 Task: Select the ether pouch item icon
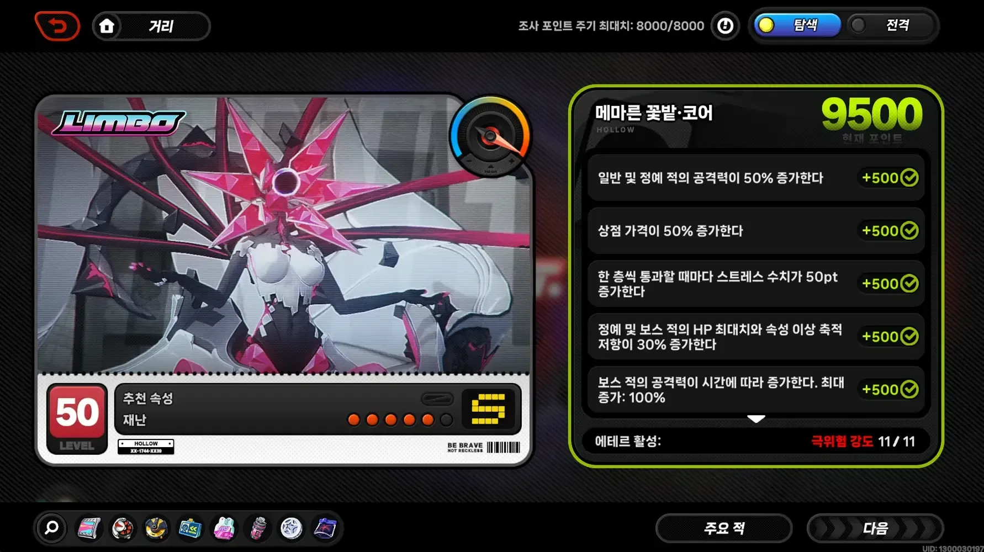pos(326,528)
